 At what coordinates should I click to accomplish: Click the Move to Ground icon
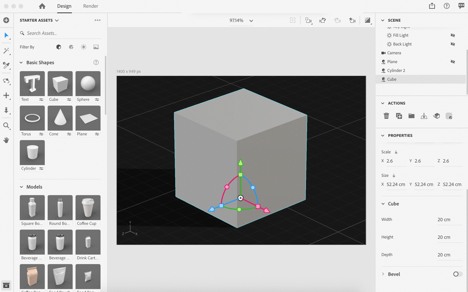click(424, 116)
